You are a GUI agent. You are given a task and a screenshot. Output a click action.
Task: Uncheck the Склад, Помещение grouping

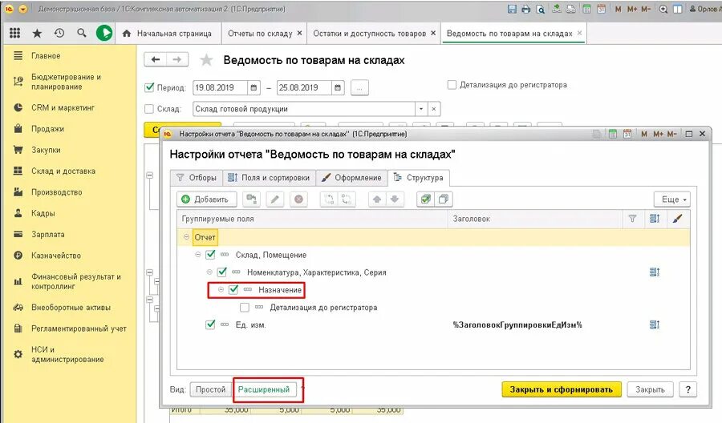click(210, 254)
